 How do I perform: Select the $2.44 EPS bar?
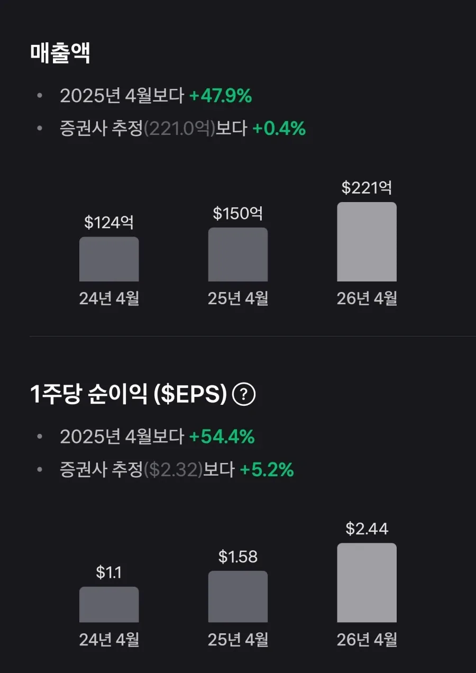coord(367,583)
